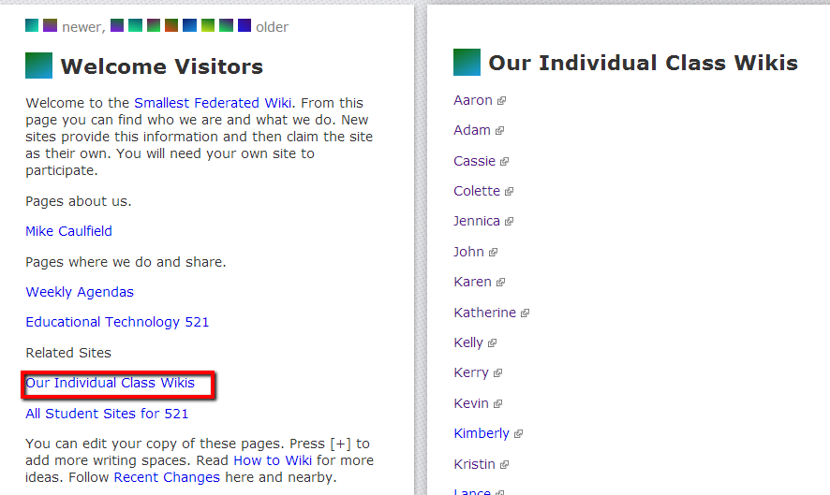Click the dark blue flag just before "older"
This screenshot has width=830, height=495.
[x=245, y=26]
